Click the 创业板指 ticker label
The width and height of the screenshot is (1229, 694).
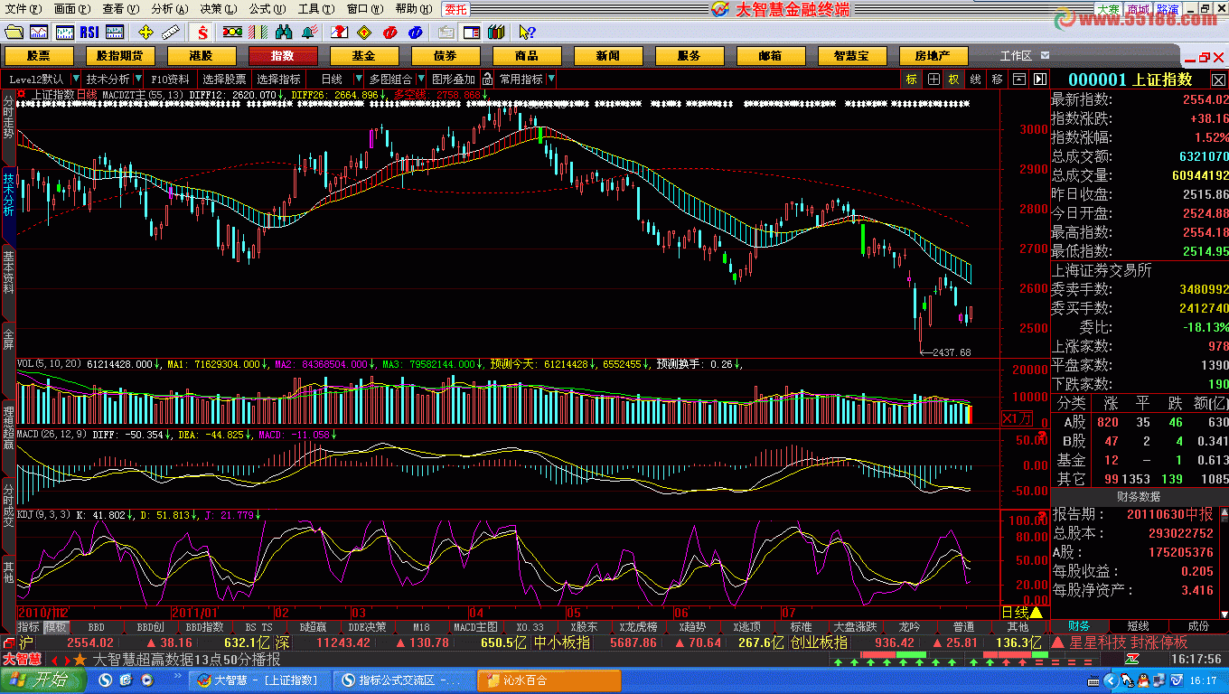coord(819,642)
